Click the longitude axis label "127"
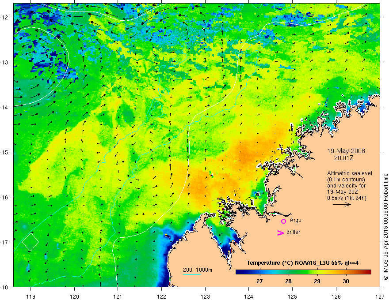 click(x=380, y=296)
